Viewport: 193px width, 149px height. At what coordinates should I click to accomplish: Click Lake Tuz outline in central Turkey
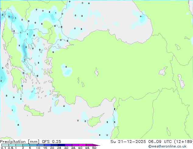tap(97, 73)
